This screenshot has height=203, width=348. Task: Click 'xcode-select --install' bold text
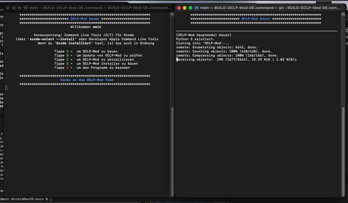52,39
